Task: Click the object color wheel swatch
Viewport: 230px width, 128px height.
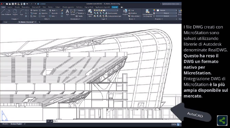Action: point(154,10)
